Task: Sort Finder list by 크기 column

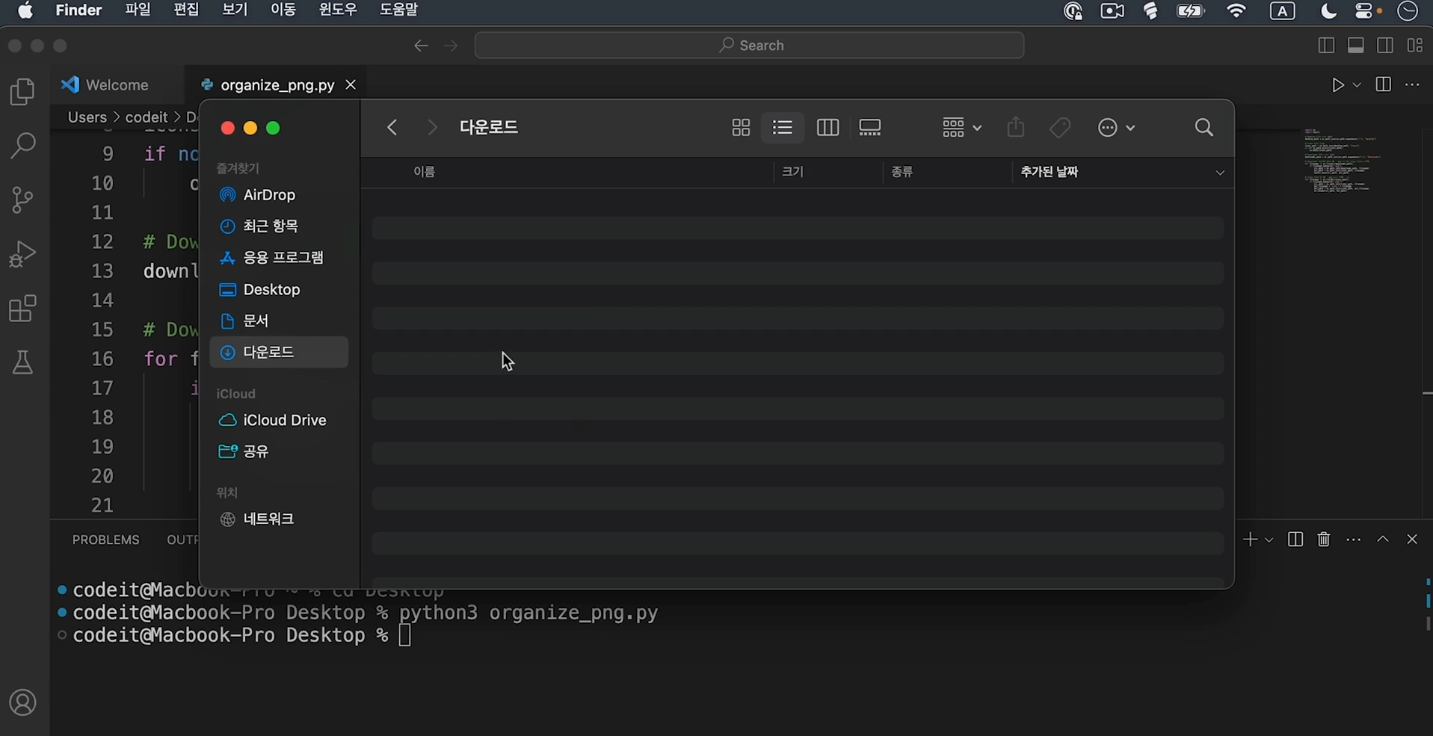Action: coord(792,172)
